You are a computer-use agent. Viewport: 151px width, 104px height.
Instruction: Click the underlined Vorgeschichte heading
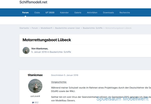(59, 82)
